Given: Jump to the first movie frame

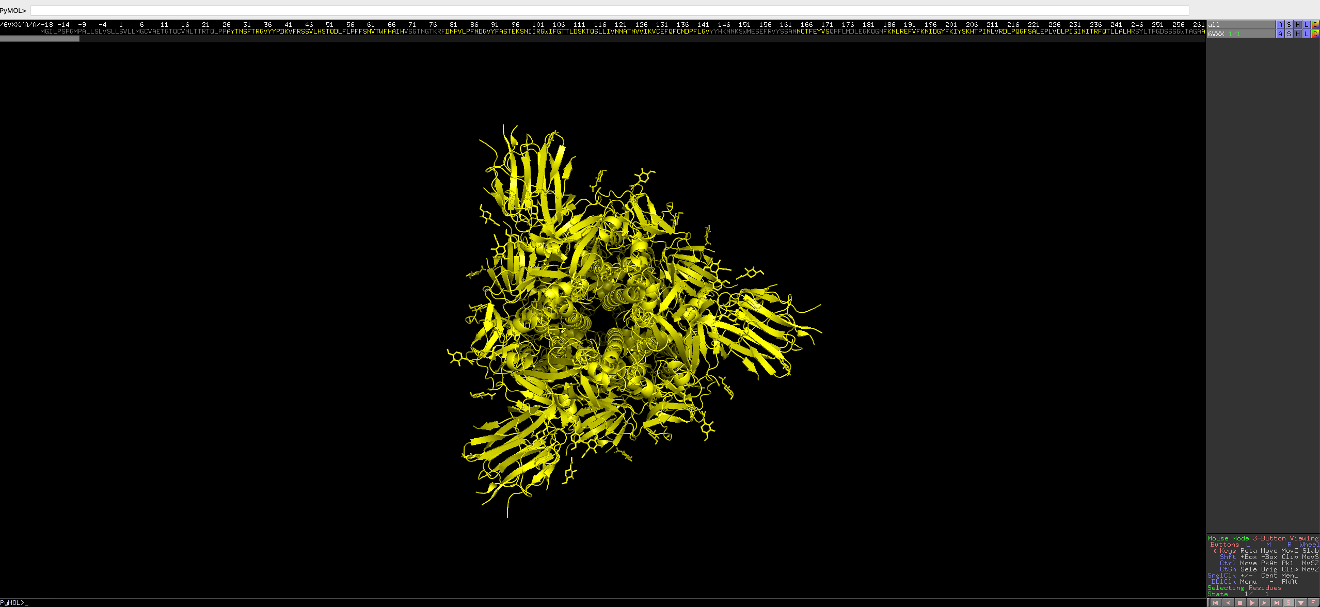Looking at the screenshot, I should pyautogui.click(x=1216, y=603).
